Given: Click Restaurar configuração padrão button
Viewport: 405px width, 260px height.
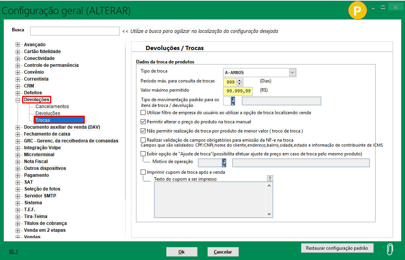Looking at the screenshot, I should click(x=337, y=248).
